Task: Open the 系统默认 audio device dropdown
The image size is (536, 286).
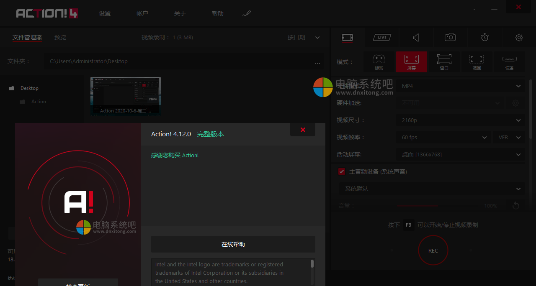Action: pos(432,189)
